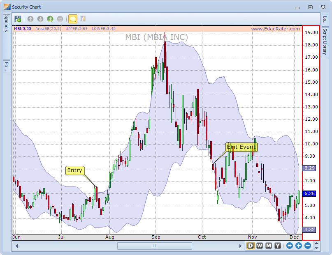Switch chart to Yearly timeframe
This screenshot has height=255, width=332.
[278, 246]
